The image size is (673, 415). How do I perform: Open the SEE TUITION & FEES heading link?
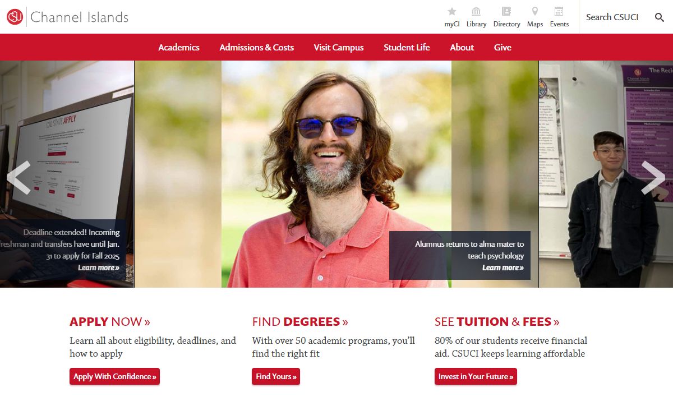[x=497, y=321]
